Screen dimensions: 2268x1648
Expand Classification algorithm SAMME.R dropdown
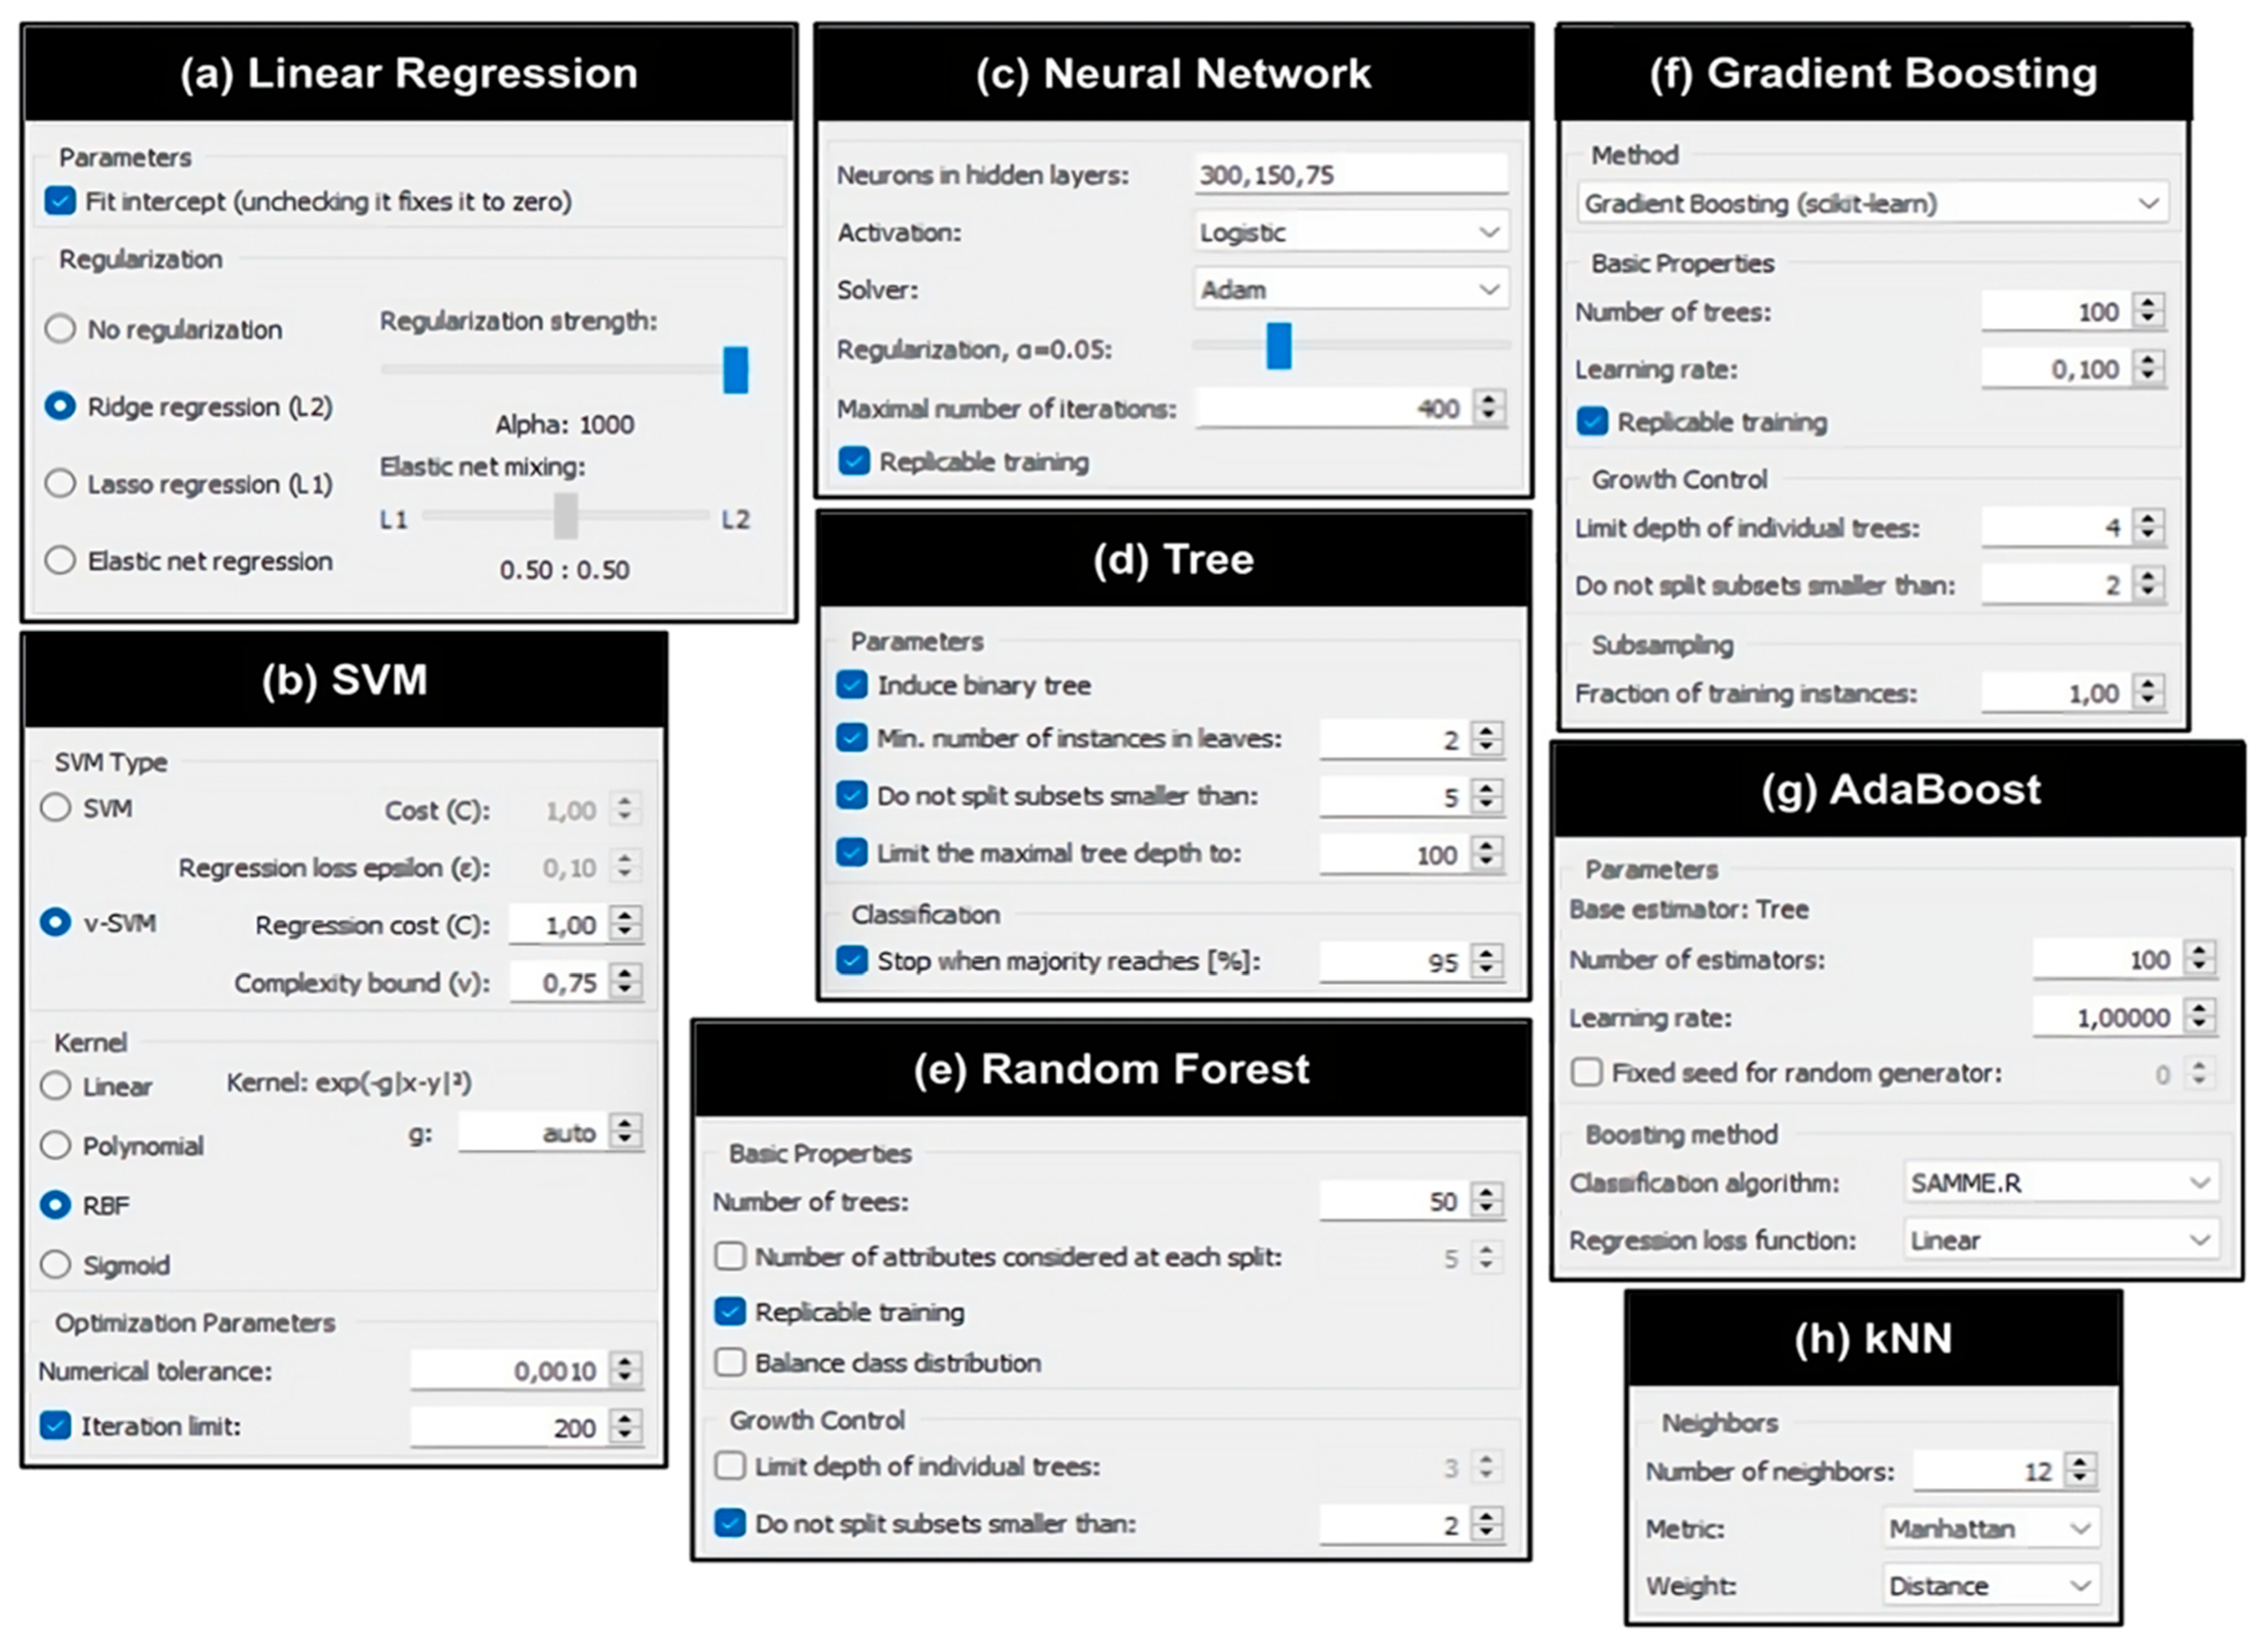[x=2060, y=1183]
